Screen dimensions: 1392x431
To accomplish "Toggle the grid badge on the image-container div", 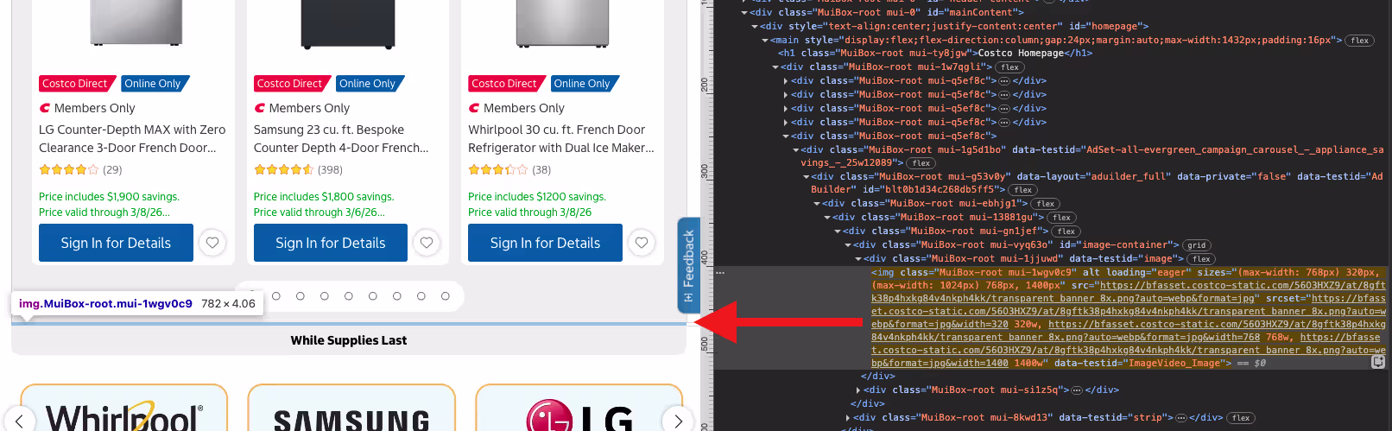I will point(1196,245).
